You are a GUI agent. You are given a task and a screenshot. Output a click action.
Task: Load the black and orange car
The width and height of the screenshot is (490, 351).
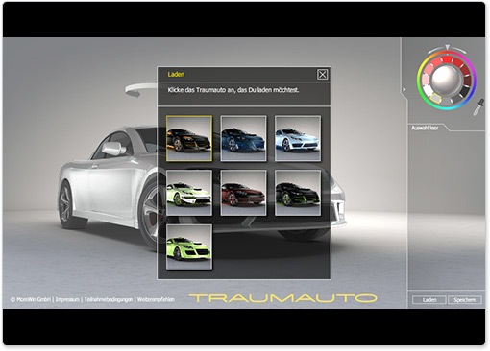pyautogui.click(x=189, y=138)
